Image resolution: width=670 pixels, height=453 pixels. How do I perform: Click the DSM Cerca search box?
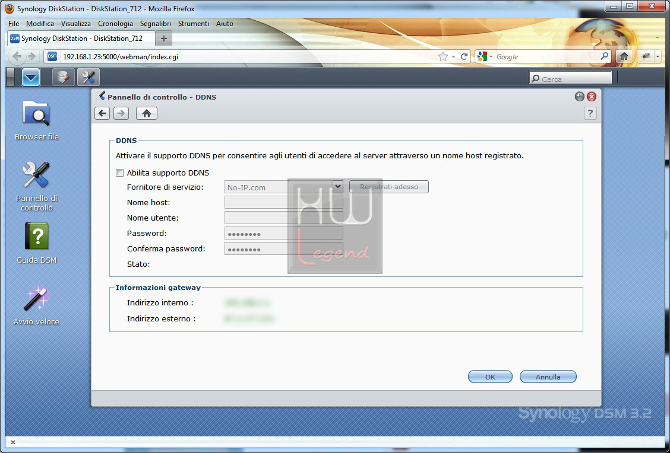[x=570, y=79]
